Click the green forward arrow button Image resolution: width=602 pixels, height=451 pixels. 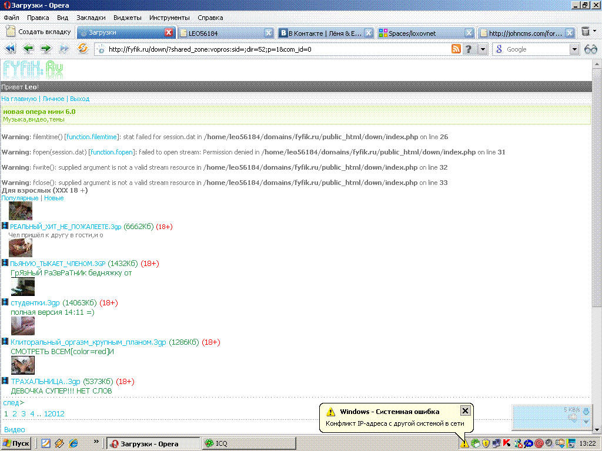coord(46,49)
